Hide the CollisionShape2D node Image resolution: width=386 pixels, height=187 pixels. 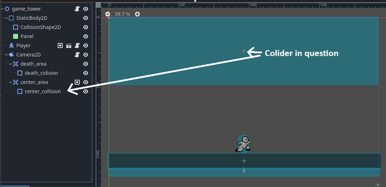(86, 27)
